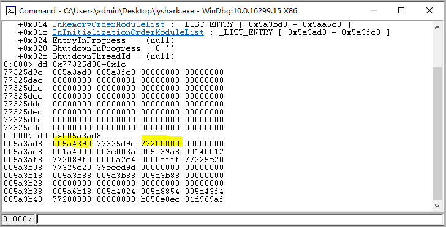Image resolution: width=446 pixels, height=227 pixels.
Task: Click the dd 0x005a3ad8 command line
Action: (x=52, y=136)
